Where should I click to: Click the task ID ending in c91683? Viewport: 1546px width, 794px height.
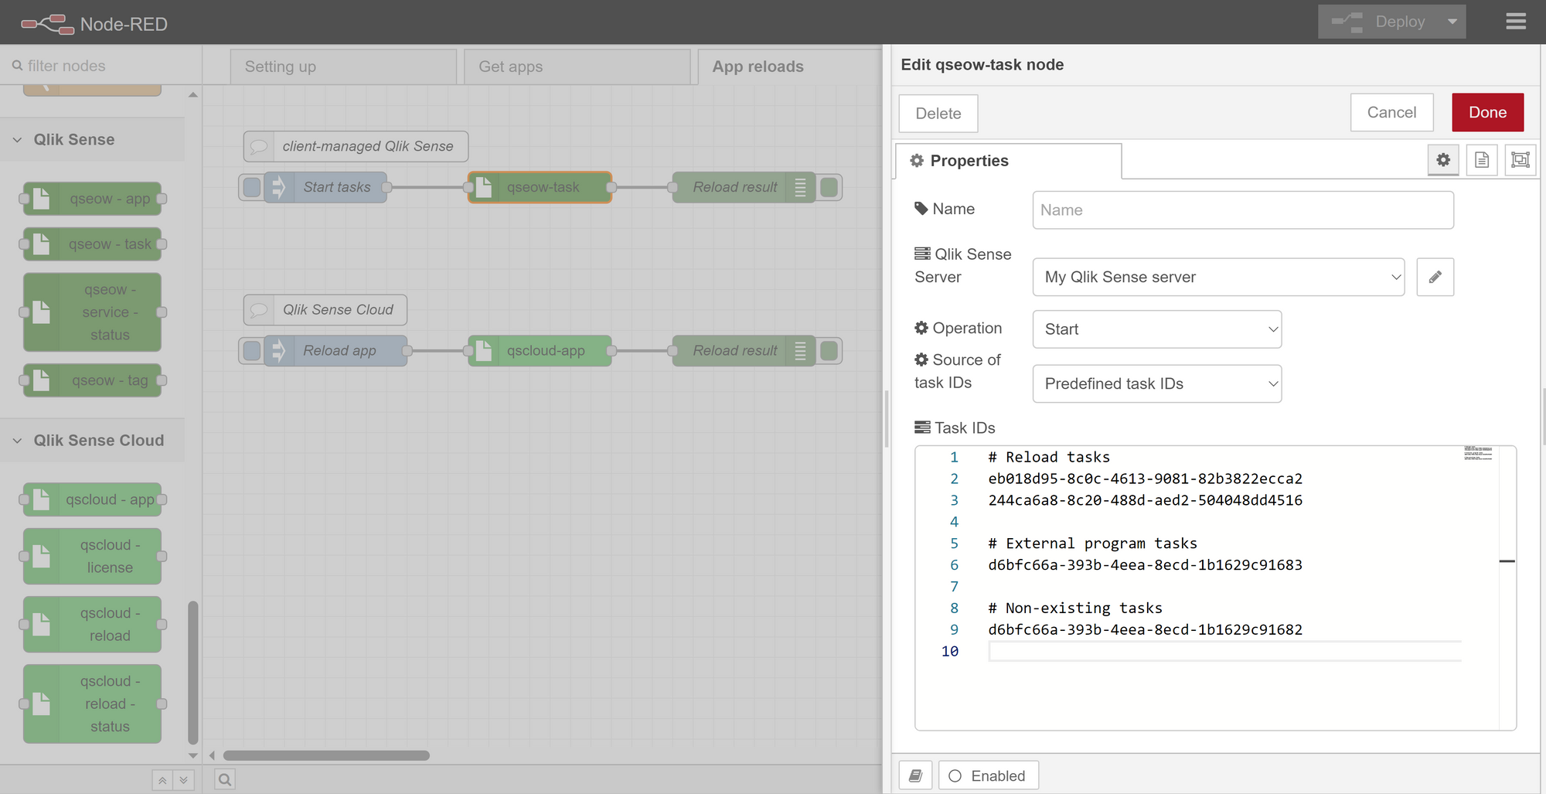[x=1146, y=565]
